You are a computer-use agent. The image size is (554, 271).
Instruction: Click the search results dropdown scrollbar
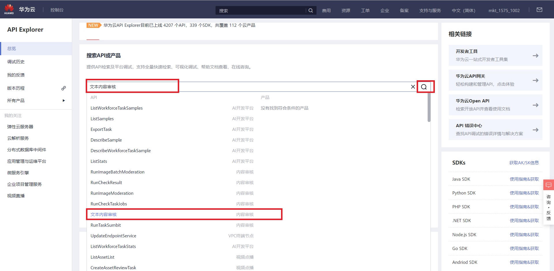429,107
